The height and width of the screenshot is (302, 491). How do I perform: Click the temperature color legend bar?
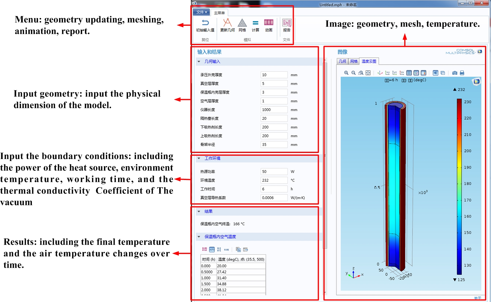[x=459, y=187]
